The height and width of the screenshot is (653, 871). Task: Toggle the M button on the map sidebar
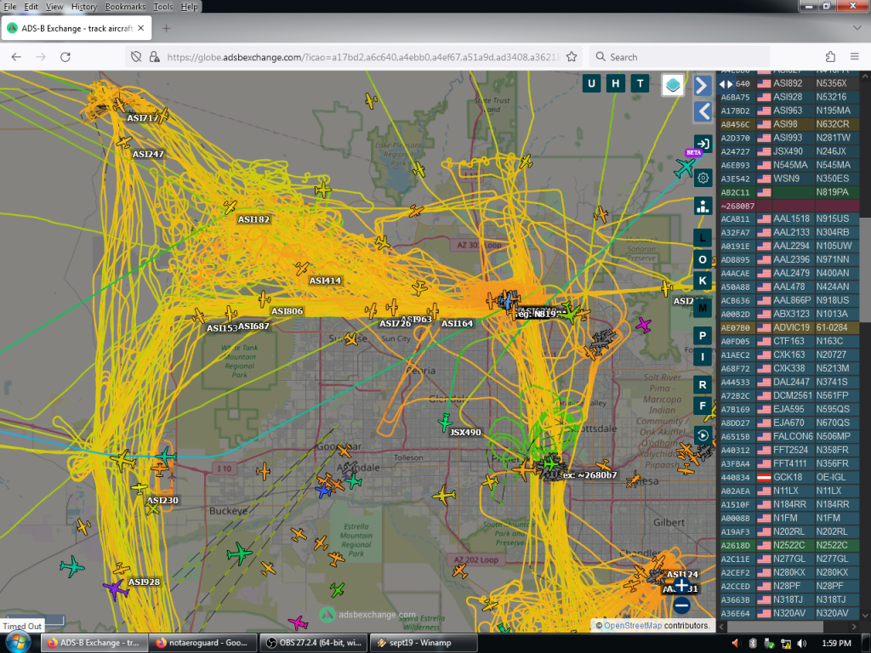703,308
